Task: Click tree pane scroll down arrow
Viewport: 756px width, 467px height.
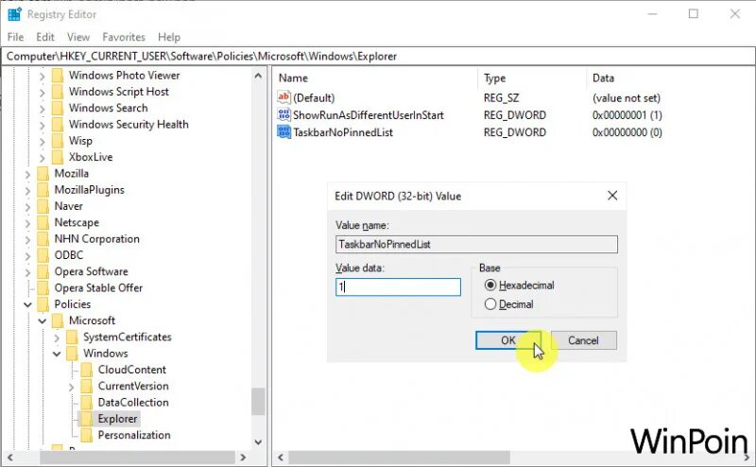Action: click(x=258, y=442)
